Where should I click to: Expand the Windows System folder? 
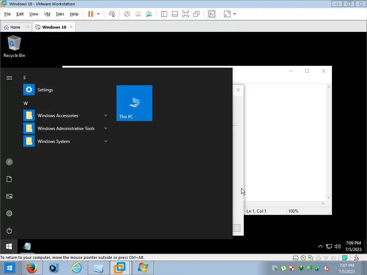click(x=66, y=141)
